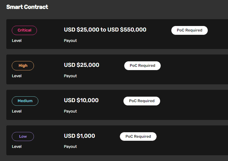Click the Smart Contract heading

[x=27, y=7]
